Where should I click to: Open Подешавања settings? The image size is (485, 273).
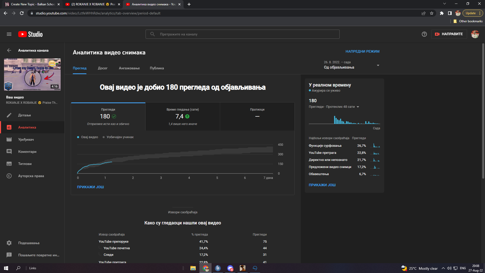click(32, 243)
